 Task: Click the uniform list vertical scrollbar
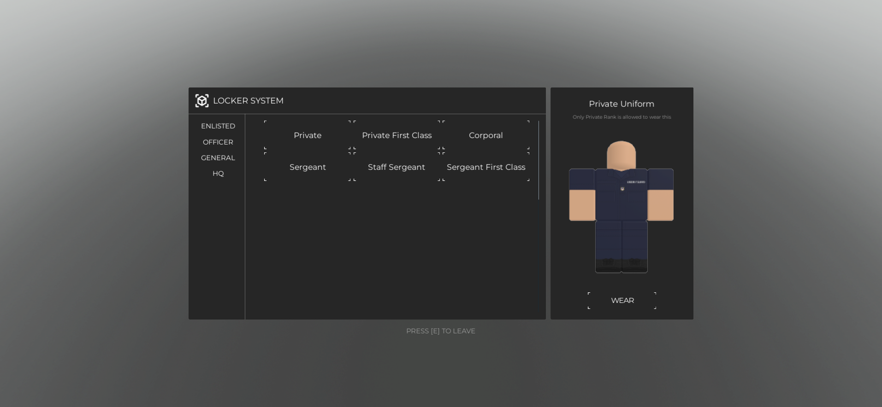point(539,160)
